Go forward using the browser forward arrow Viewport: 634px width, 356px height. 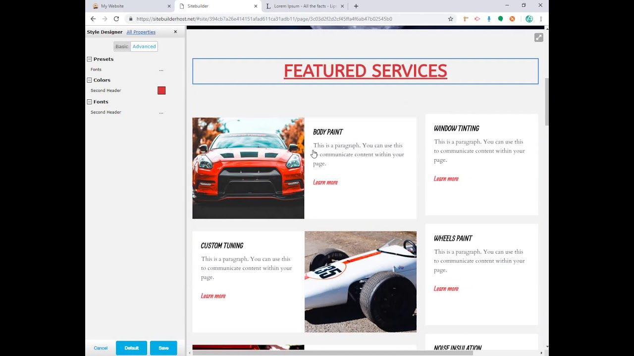tap(105, 19)
